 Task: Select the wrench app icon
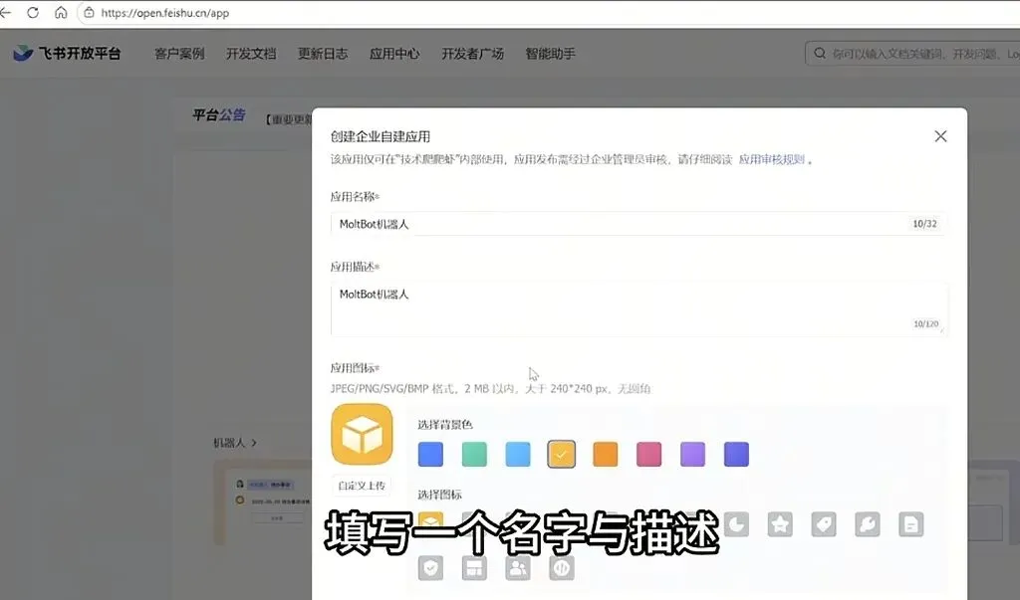[x=868, y=524]
